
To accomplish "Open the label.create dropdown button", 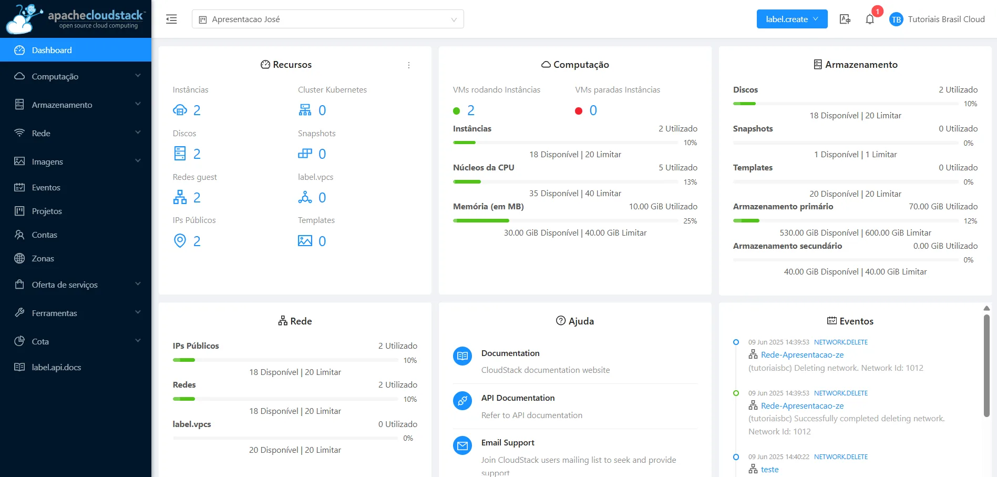I will [792, 19].
